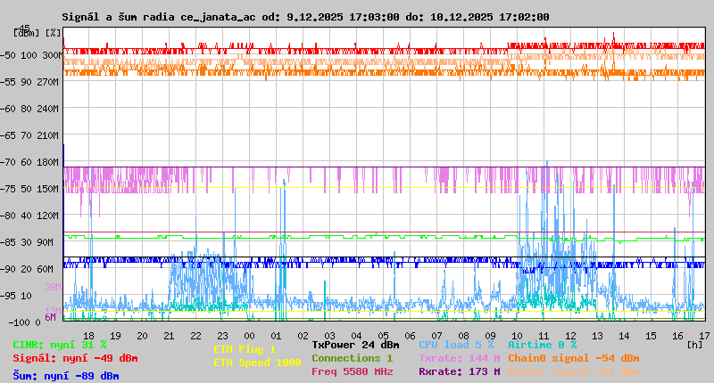Click the [h] unit label on axis
714x383 pixels.
point(695,345)
